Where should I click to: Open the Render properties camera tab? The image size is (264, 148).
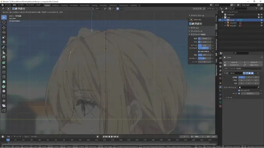pos(220,63)
